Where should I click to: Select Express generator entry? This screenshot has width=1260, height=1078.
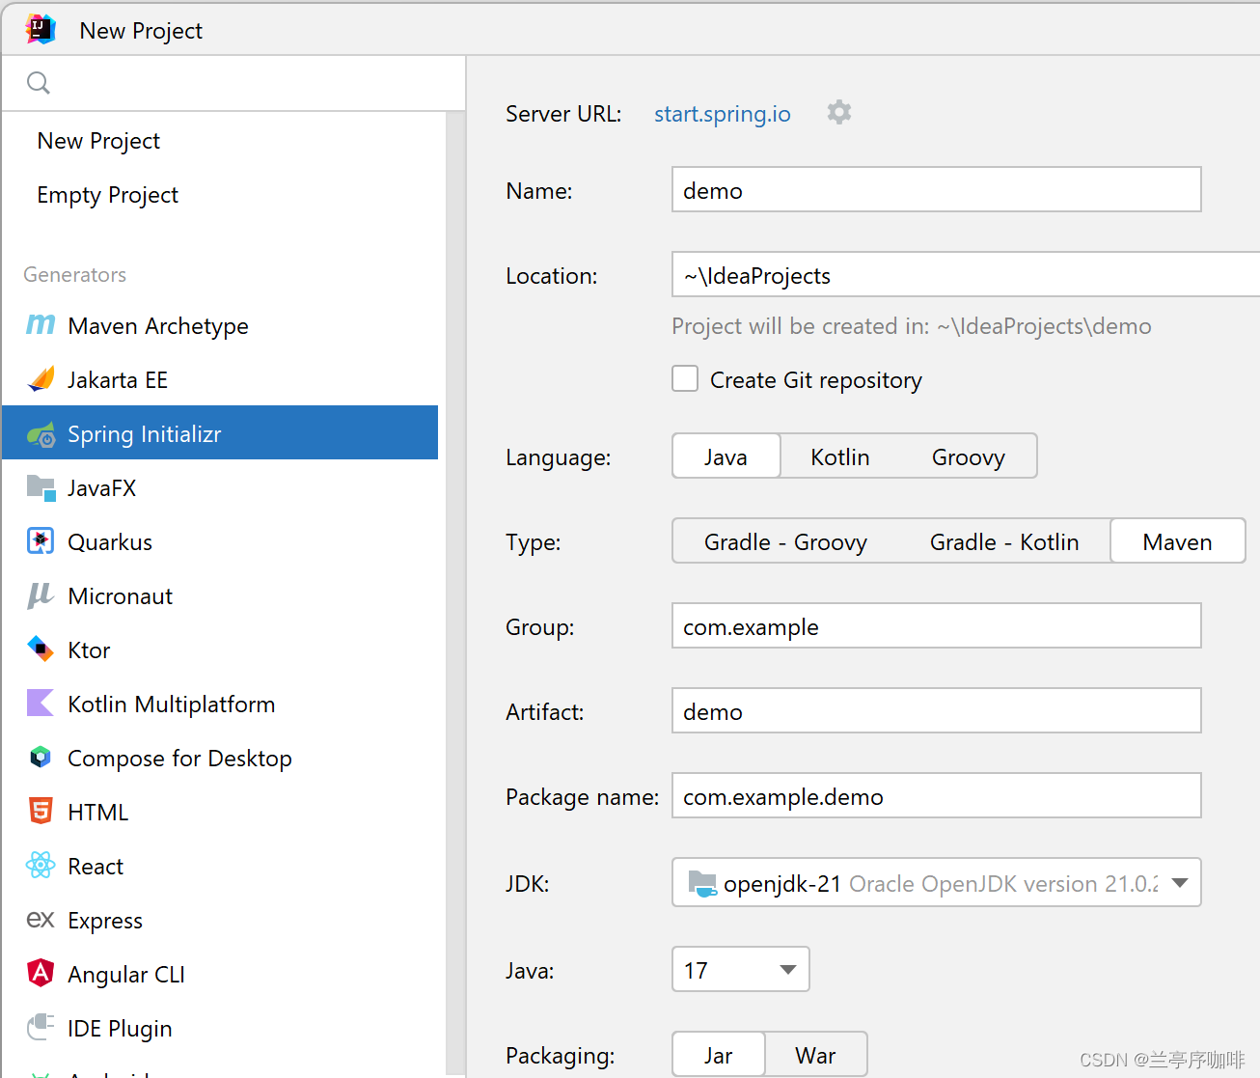click(x=220, y=921)
